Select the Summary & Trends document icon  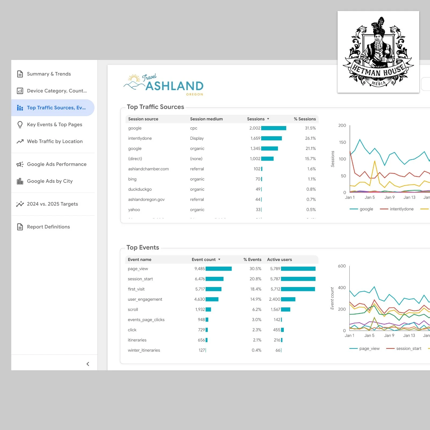click(20, 74)
